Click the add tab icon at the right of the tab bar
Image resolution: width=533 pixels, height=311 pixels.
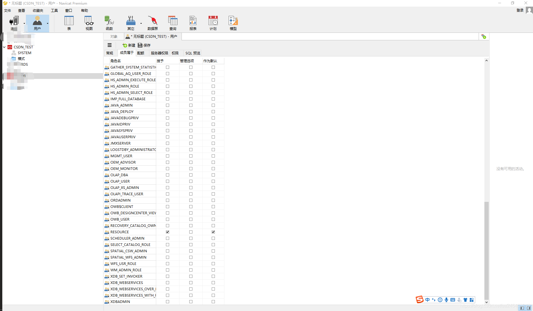pos(484,37)
